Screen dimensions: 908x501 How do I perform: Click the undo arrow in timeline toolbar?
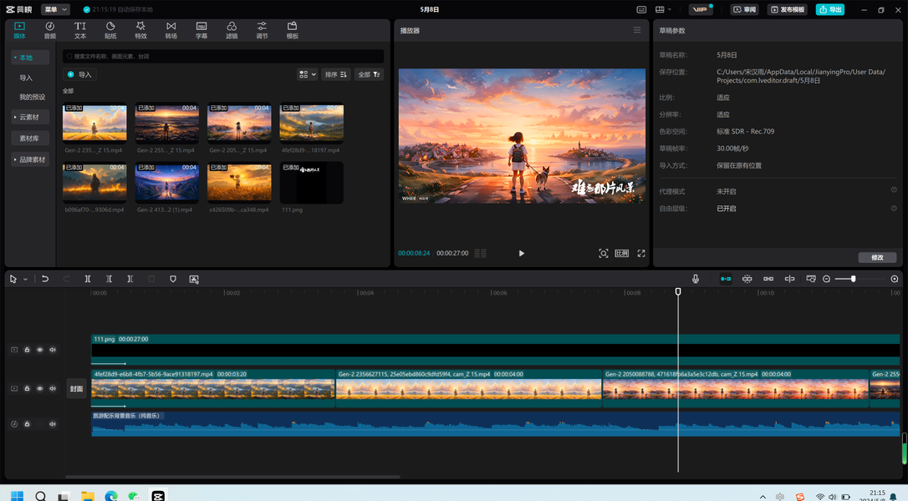(x=45, y=279)
